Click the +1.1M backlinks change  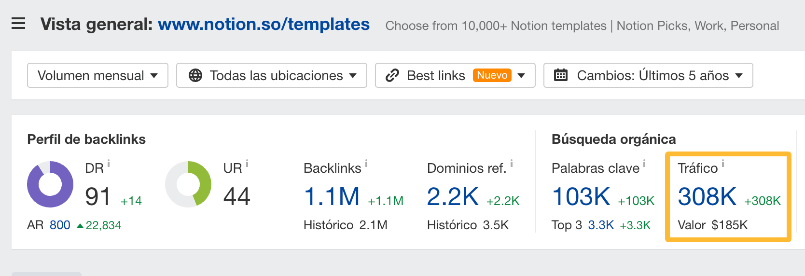pos(386,201)
